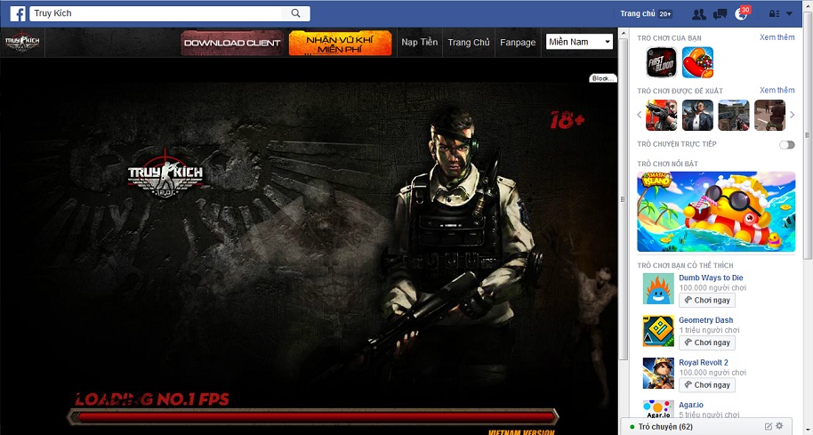The image size is (813, 435).
Task: Open Agar.io title link
Action: click(691, 405)
